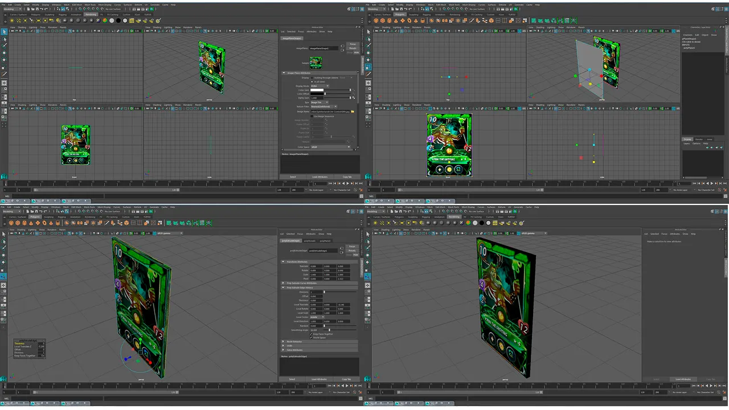The image size is (729, 410).
Task: Toggle snap to grid icon in top-left status line
Action: pyautogui.click(x=80, y=9)
